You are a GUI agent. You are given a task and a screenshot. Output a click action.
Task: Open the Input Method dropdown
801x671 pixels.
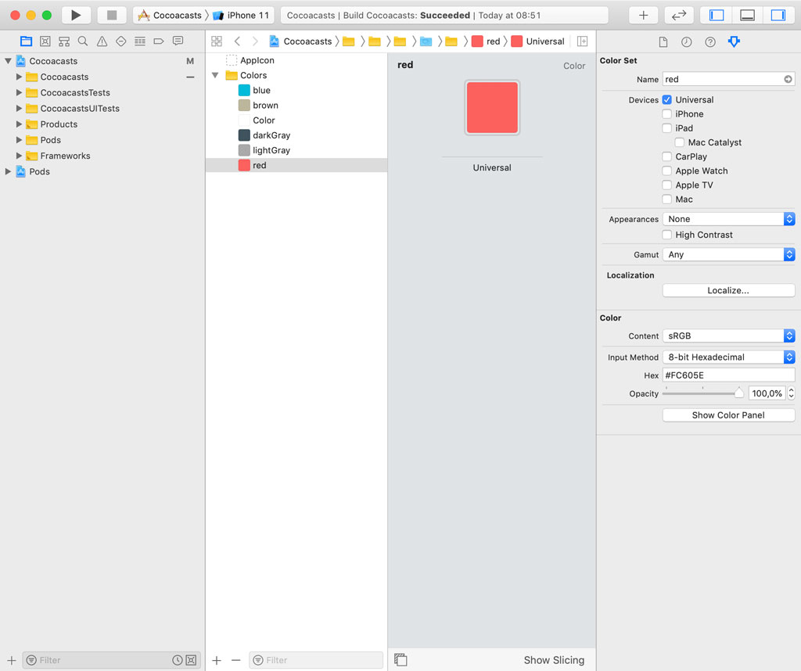[728, 357]
